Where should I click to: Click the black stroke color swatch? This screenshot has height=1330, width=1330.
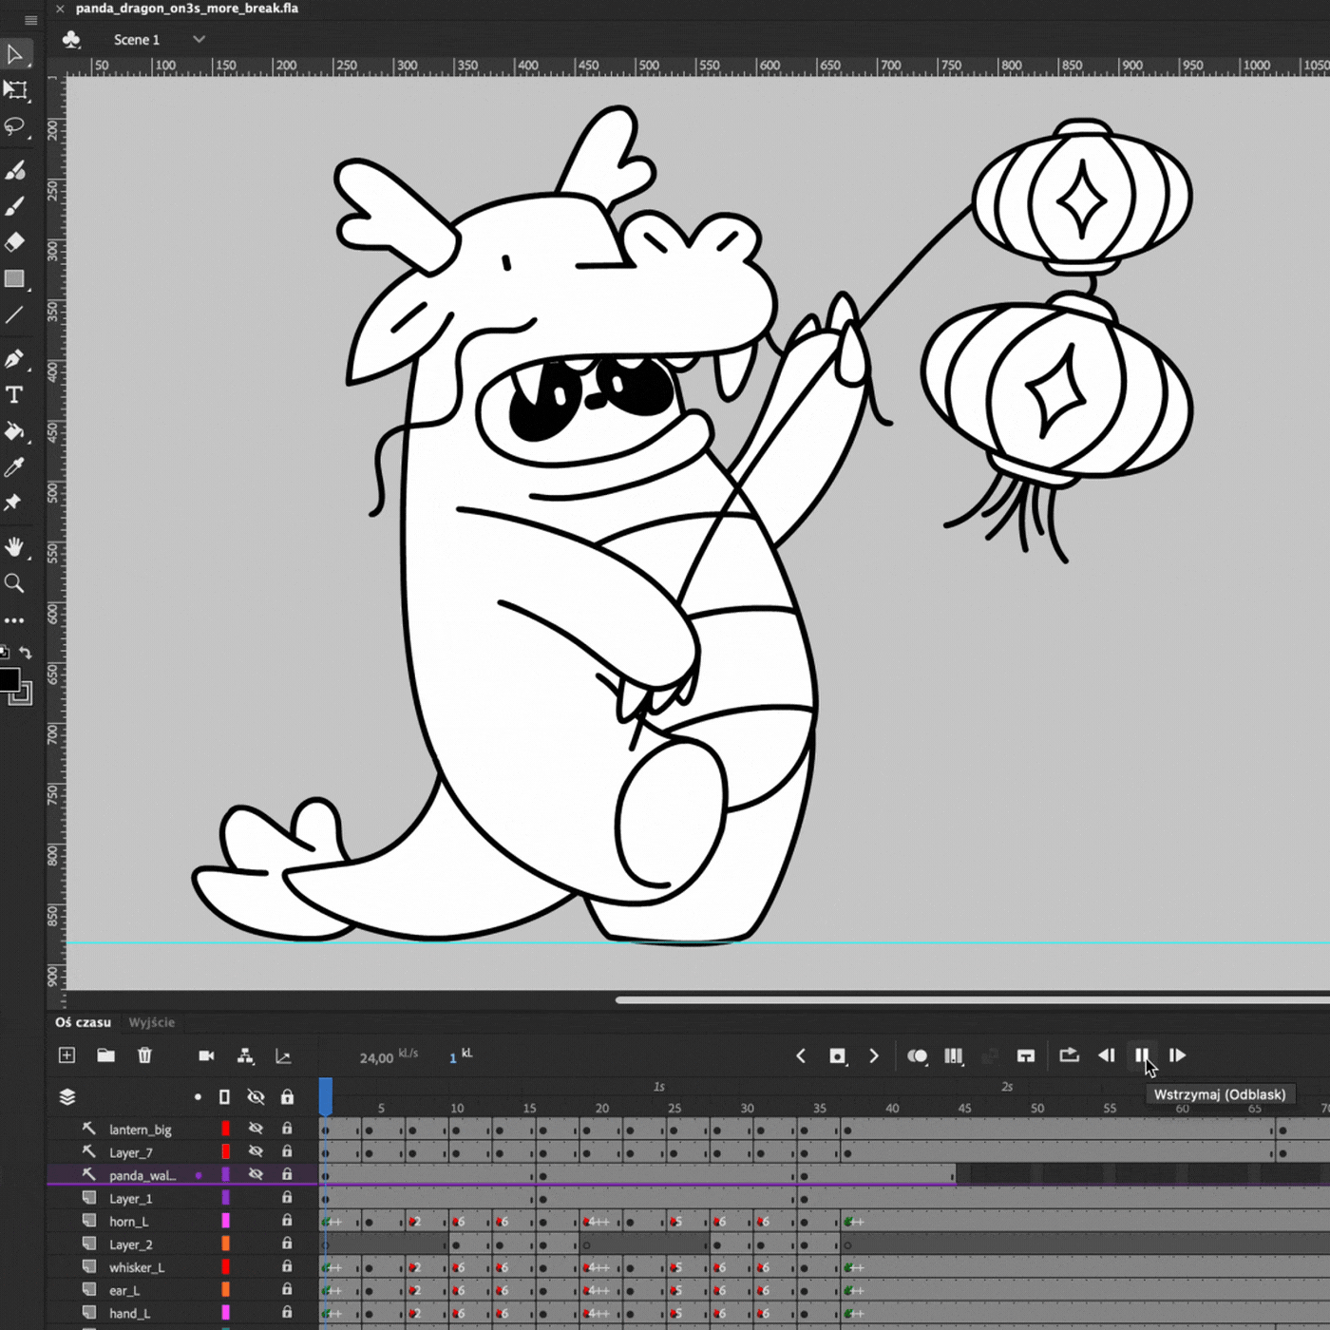click(9, 679)
